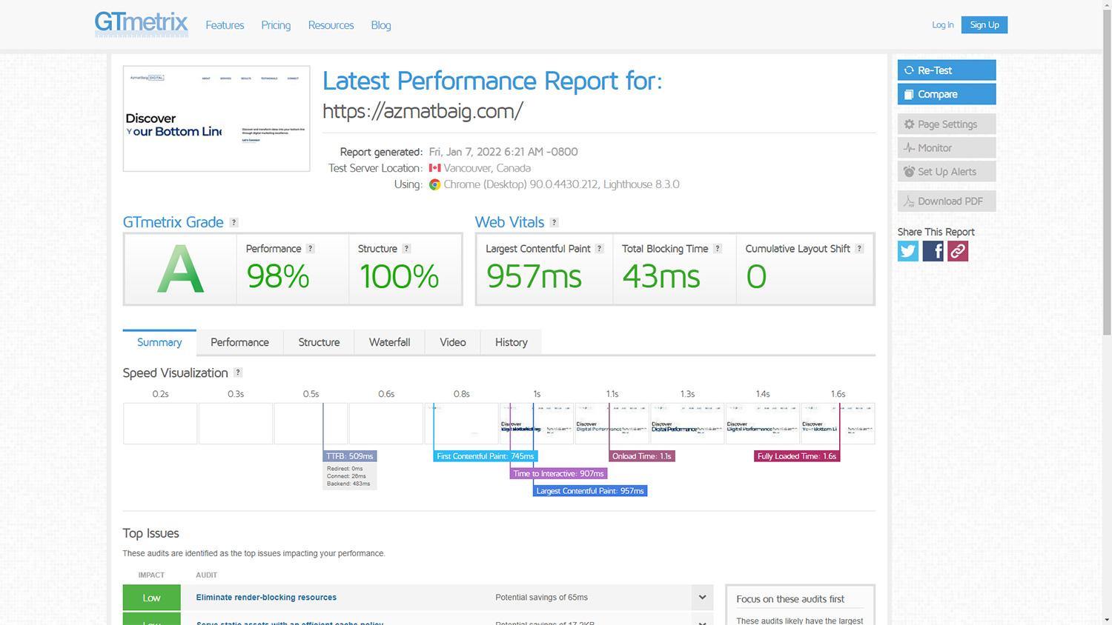Image resolution: width=1112 pixels, height=625 pixels.
Task: Click Low impact badge for render-blocking audit
Action: point(151,598)
